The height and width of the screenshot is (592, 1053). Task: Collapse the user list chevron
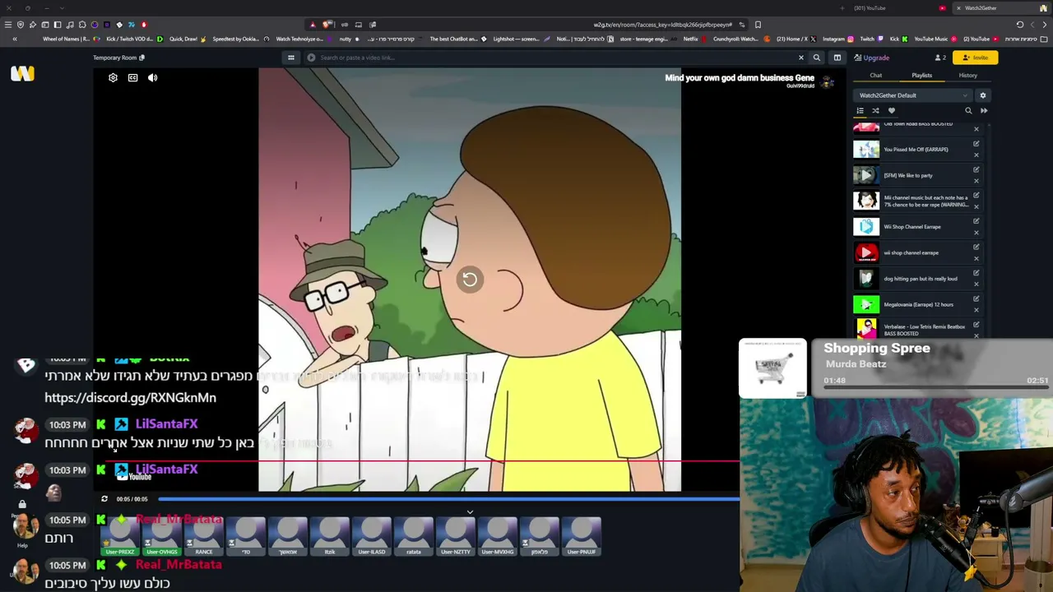point(470,512)
